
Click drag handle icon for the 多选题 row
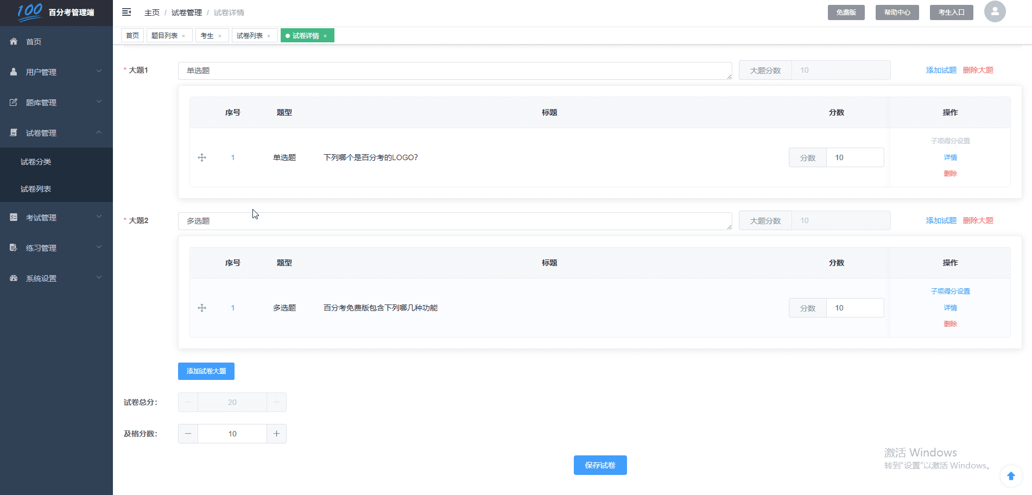pyautogui.click(x=202, y=308)
